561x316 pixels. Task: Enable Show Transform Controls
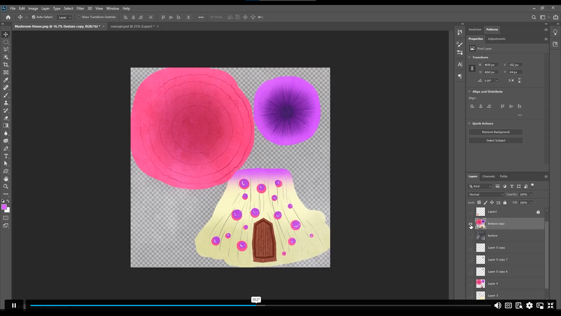point(79,17)
